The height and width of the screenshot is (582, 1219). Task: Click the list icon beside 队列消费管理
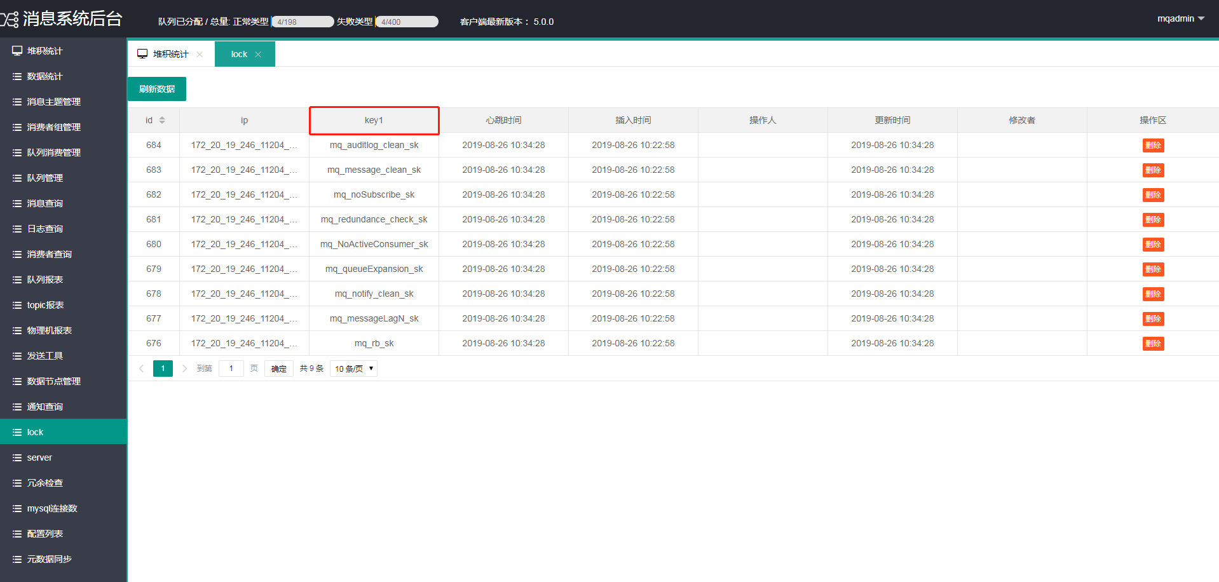(x=17, y=152)
